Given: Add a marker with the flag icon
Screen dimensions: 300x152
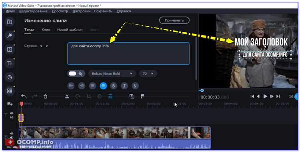Looking at the screenshot, I should pos(142,96).
